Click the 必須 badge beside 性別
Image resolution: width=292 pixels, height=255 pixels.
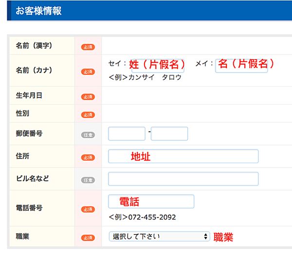(88, 115)
